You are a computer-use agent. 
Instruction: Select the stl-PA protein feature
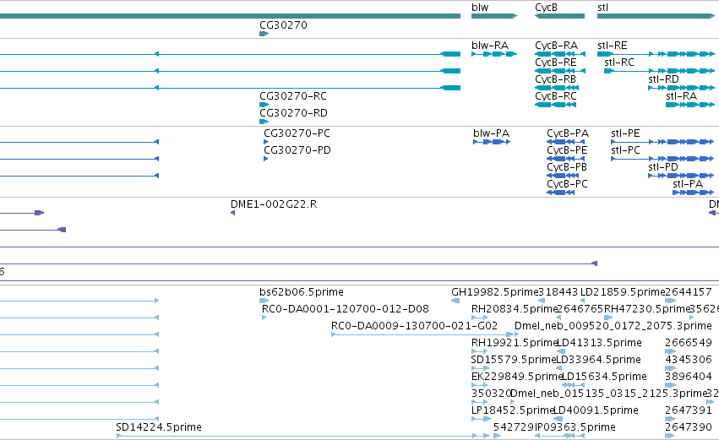coord(693,193)
